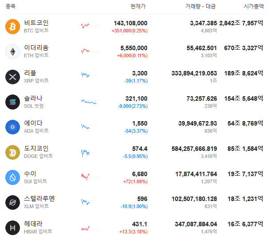Viewport: 267px width, 240px height.
Task: Open the 이더리움 name link
Action: [36, 47]
